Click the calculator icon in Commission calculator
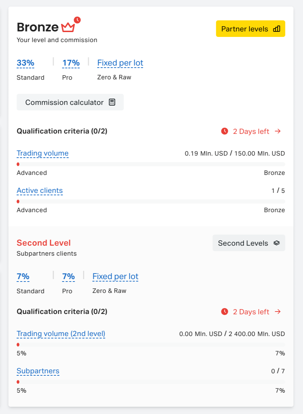The image size is (303, 414). [x=112, y=102]
